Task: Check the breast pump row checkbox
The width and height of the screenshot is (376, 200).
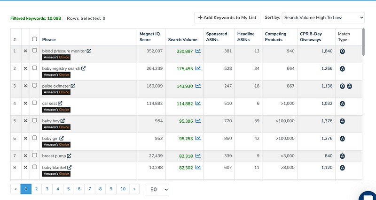Action: [34, 156]
